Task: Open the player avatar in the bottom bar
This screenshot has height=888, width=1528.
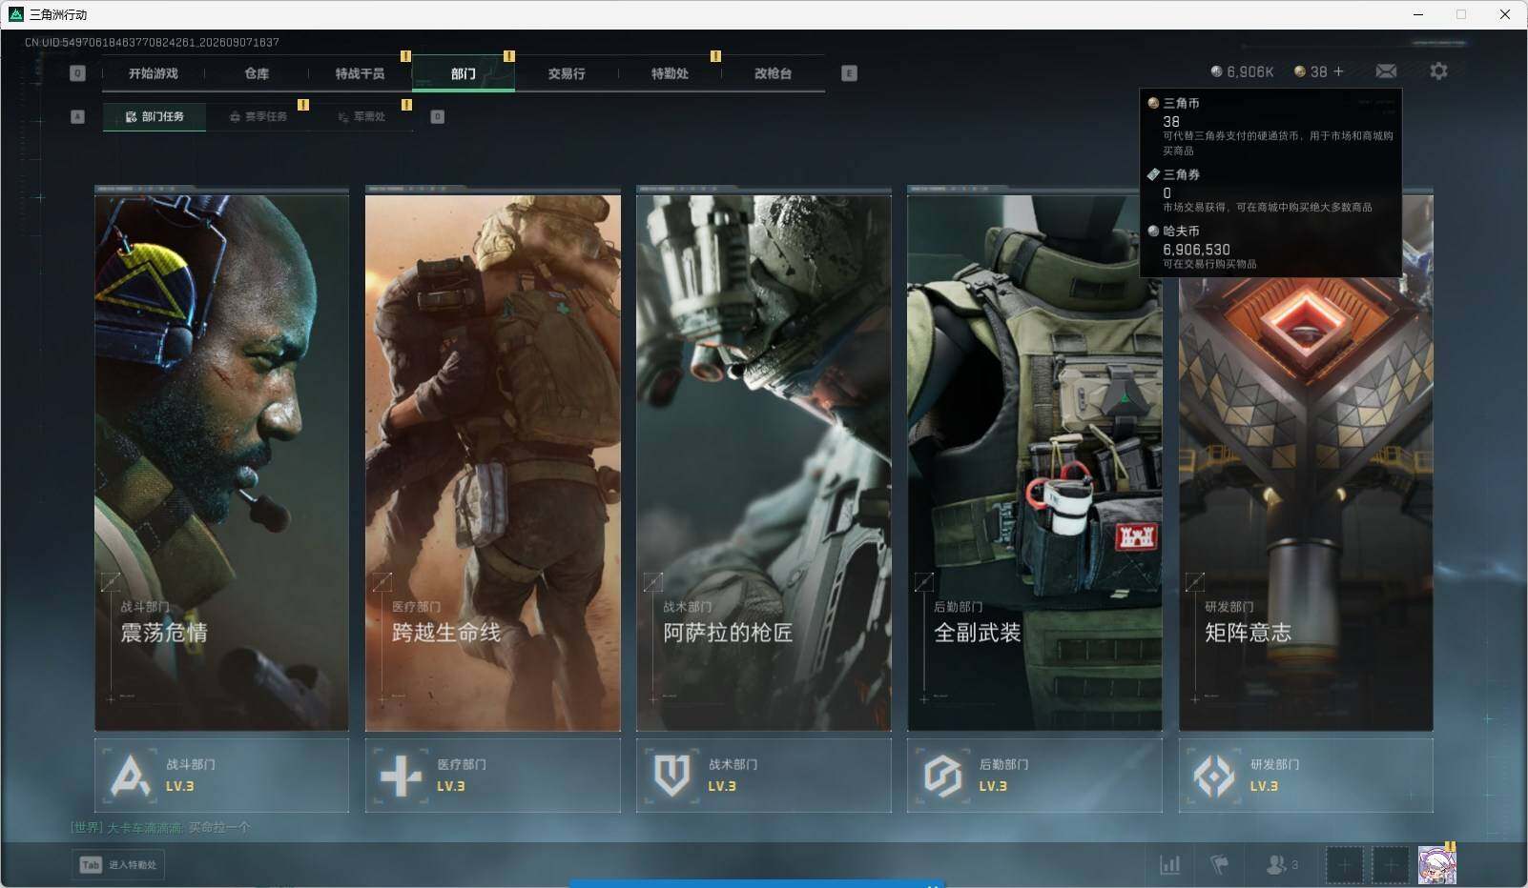Action: [x=1437, y=865]
